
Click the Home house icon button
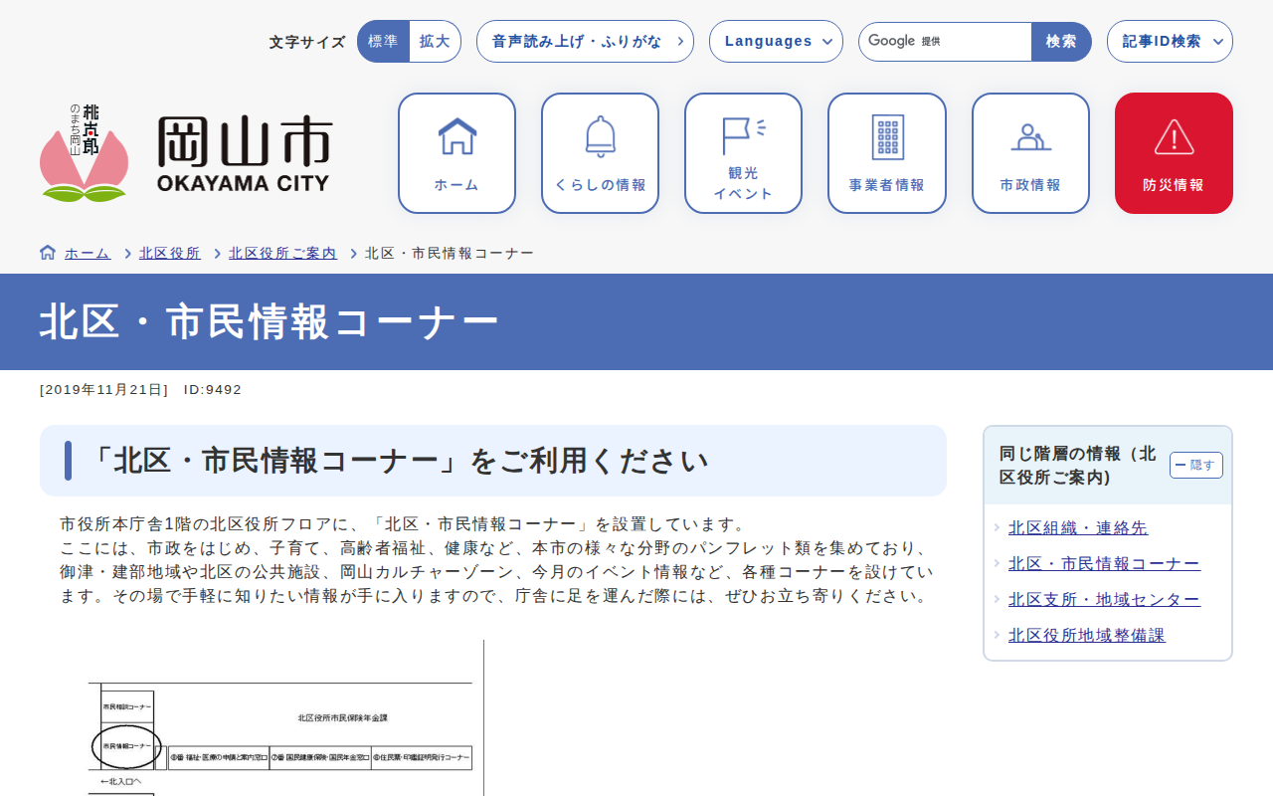pyautogui.click(x=456, y=153)
